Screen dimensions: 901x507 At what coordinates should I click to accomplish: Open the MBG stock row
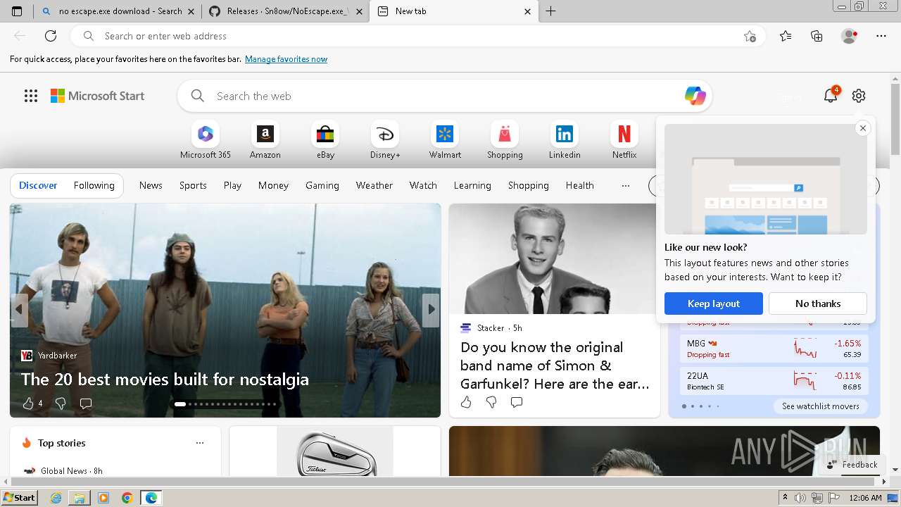click(774, 349)
